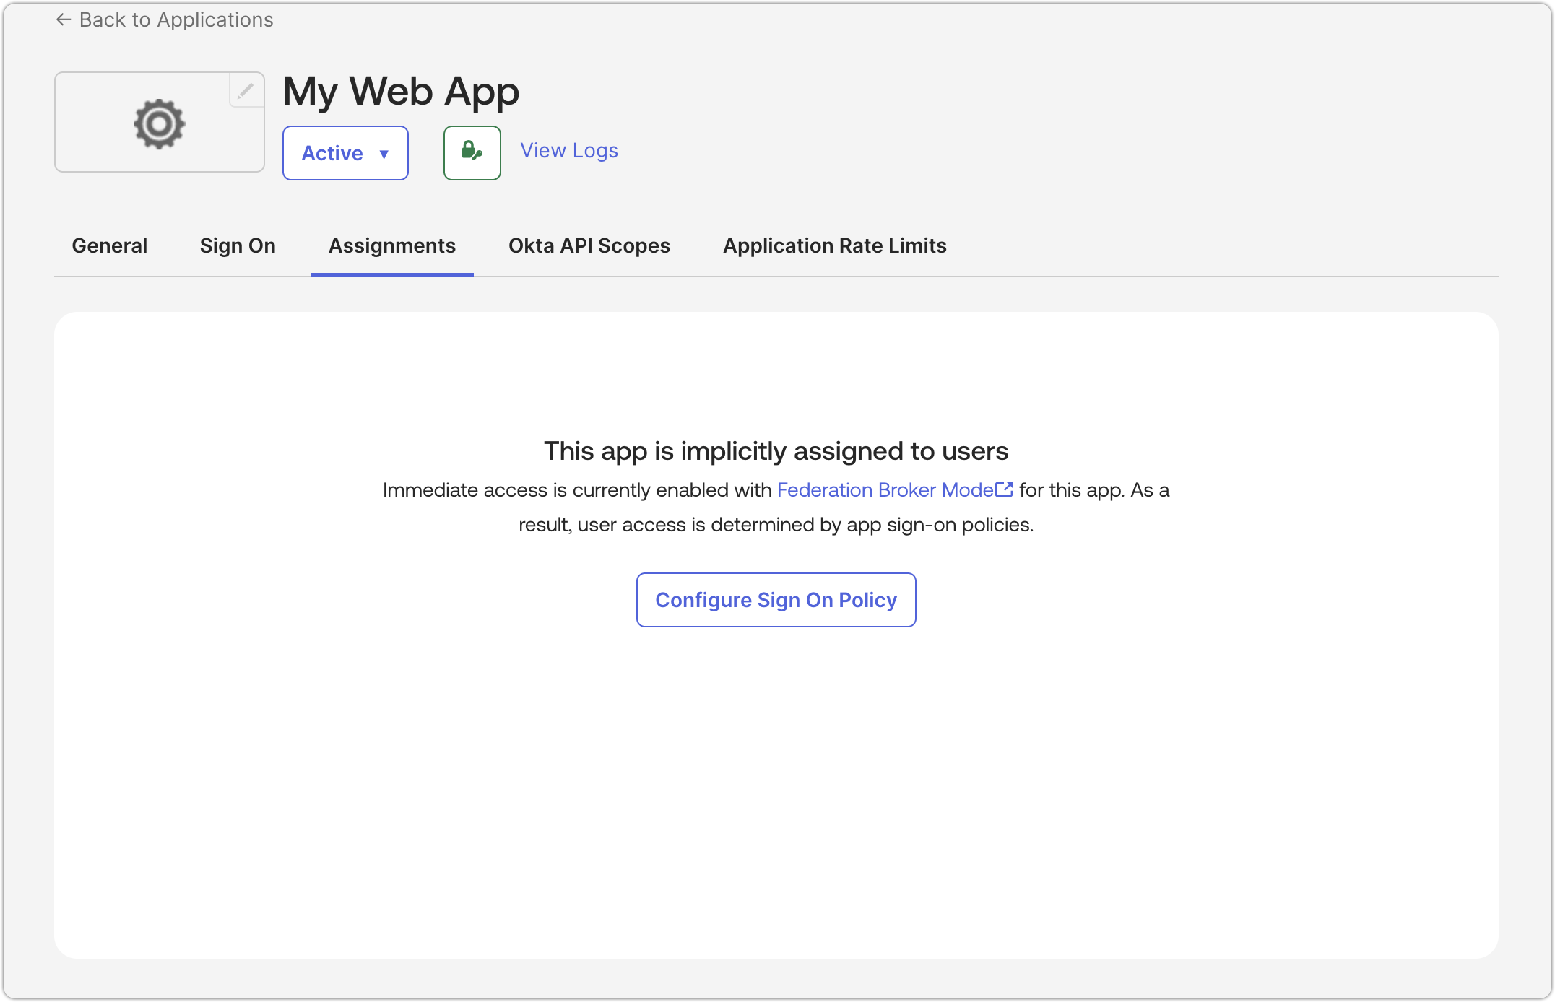Open the Active status dropdown
The width and height of the screenshot is (1555, 1002).
pyautogui.click(x=345, y=153)
